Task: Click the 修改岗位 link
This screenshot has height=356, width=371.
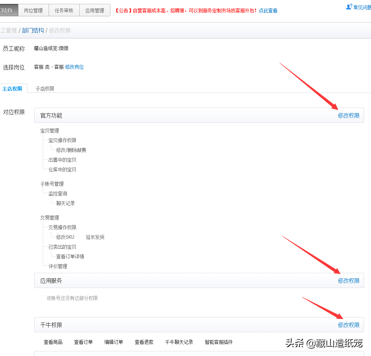Action: tap(75, 67)
